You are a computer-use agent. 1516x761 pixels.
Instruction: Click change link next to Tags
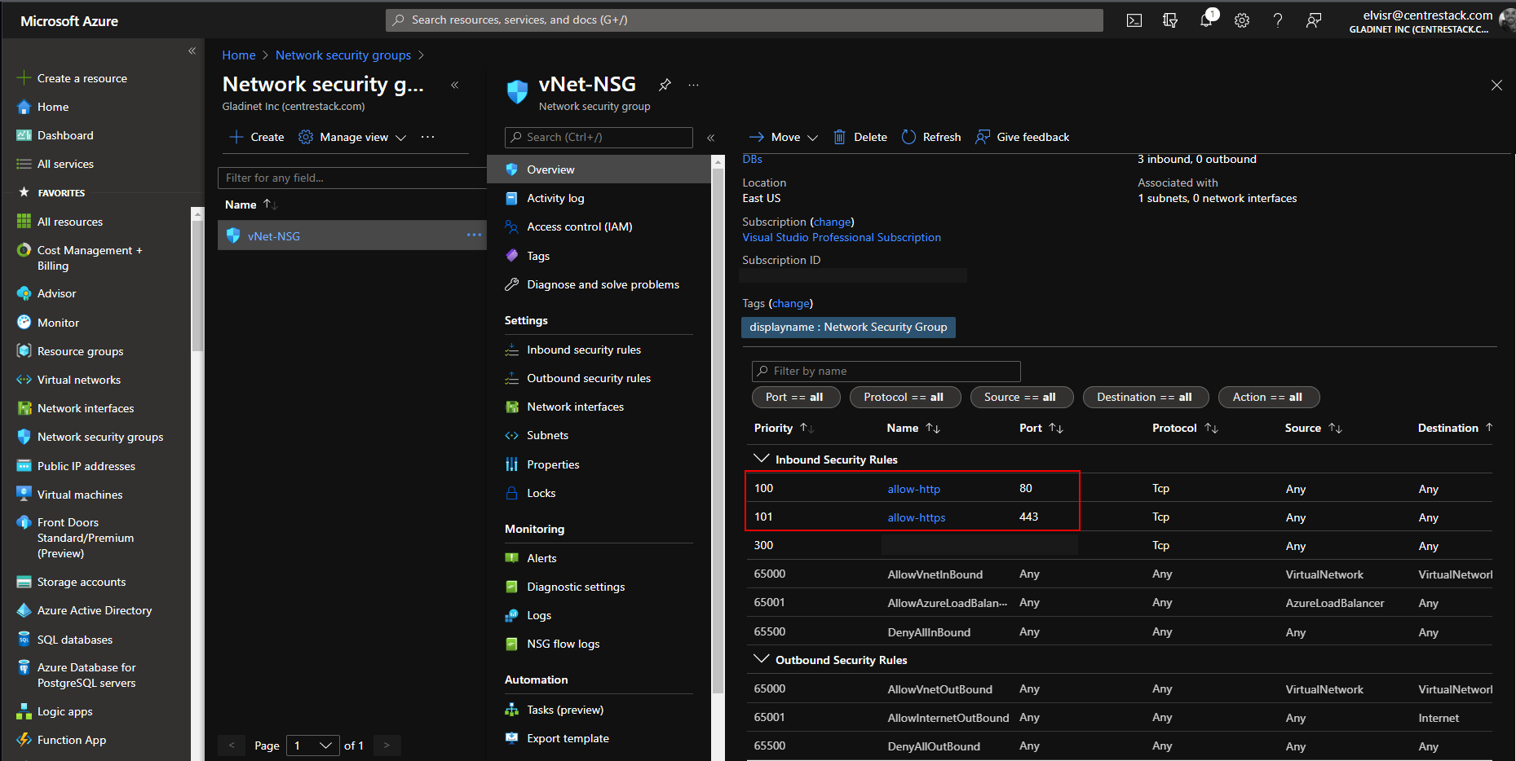click(x=791, y=303)
